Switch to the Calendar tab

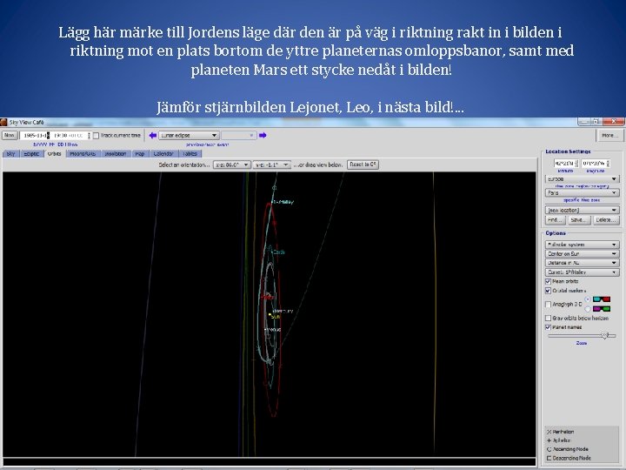pos(163,154)
